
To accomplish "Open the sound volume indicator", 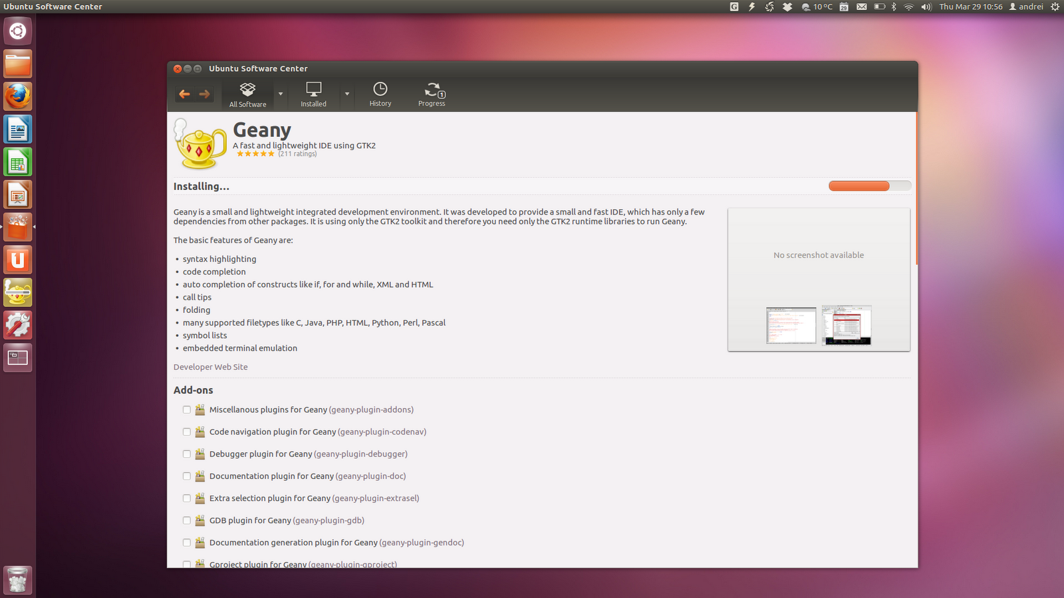I will (x=926, y=7).
